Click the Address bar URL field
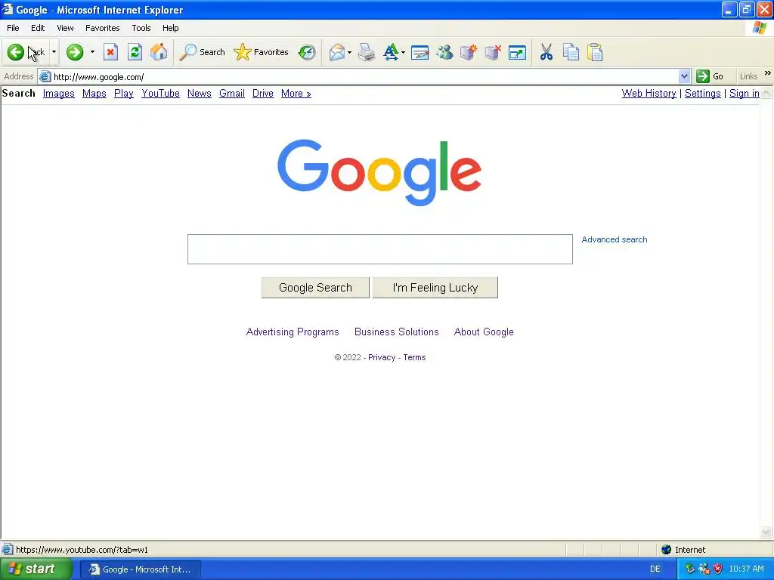Image resolution: width=774 pixels, height=580 pixels. [364, 76]
